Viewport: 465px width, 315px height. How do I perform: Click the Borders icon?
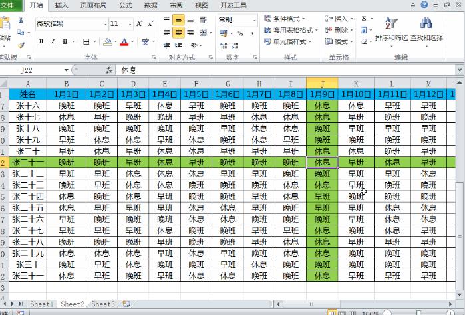click(86, 41)
